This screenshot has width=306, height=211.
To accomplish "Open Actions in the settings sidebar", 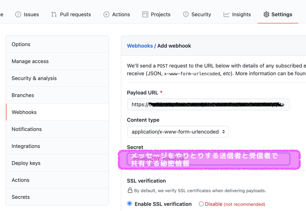I will coord(57,180).
